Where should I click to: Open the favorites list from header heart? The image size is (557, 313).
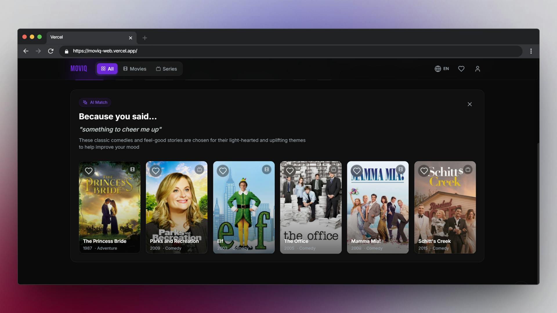click(461, 69)
